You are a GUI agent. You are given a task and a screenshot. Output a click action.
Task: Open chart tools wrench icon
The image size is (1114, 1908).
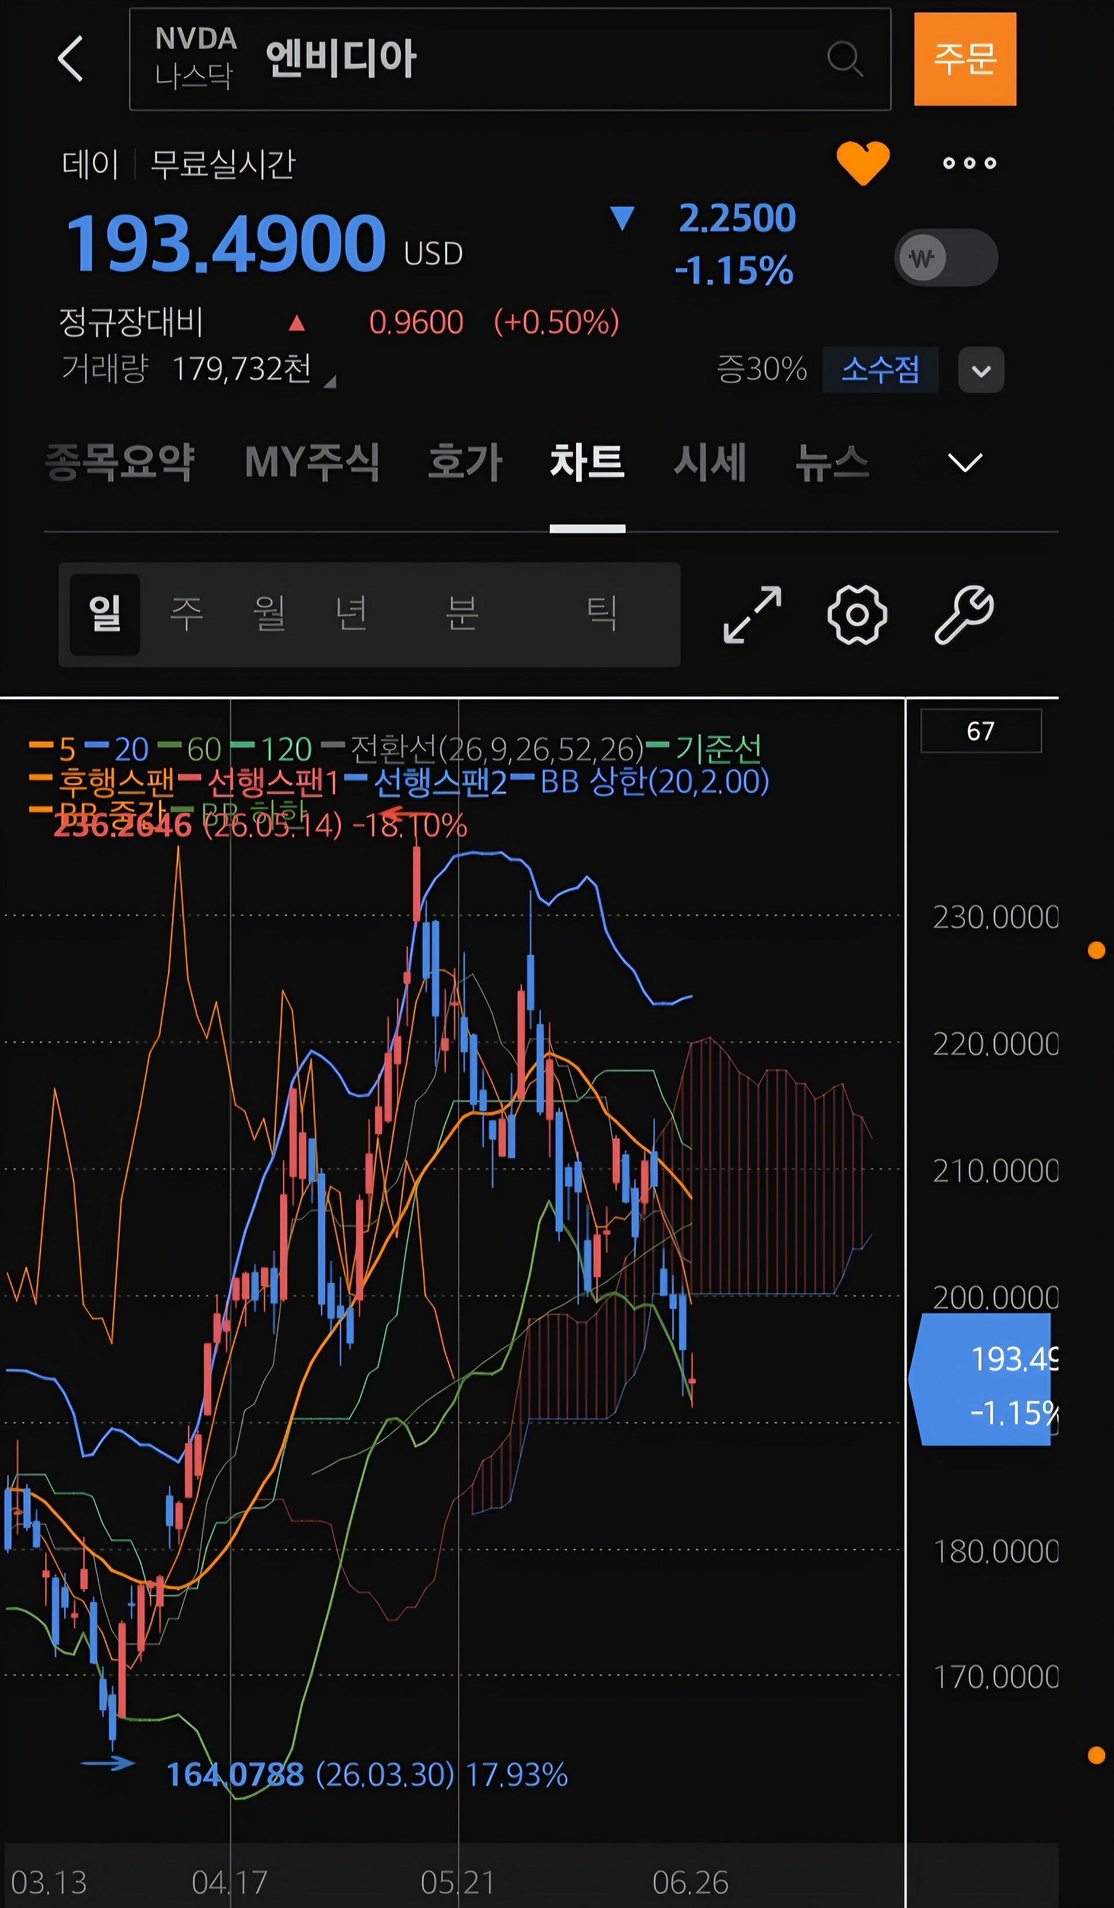(963, 615)
